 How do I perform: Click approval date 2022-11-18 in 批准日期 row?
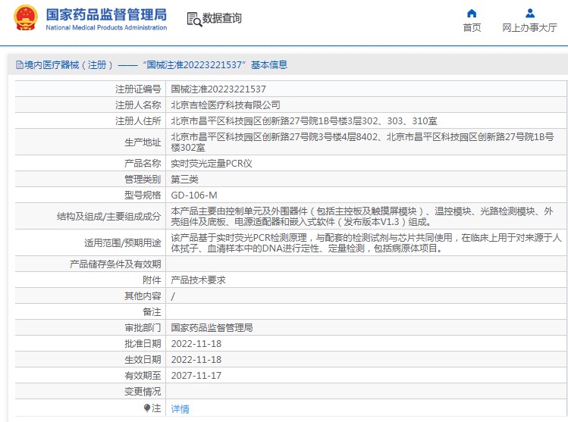196,344
